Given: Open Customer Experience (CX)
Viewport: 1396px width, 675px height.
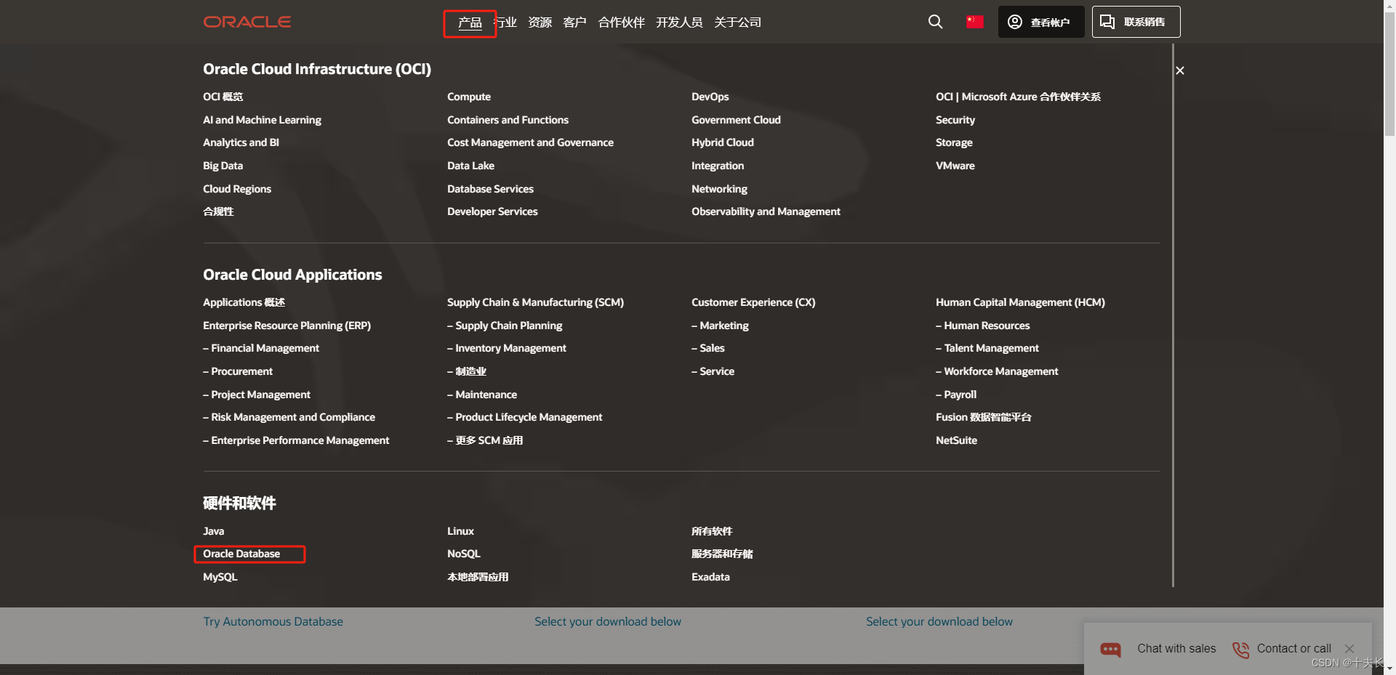Looking at the screenshot, I should (x=753, y=302).
